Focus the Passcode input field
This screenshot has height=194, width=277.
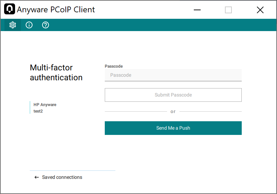(x=173, y=75)
